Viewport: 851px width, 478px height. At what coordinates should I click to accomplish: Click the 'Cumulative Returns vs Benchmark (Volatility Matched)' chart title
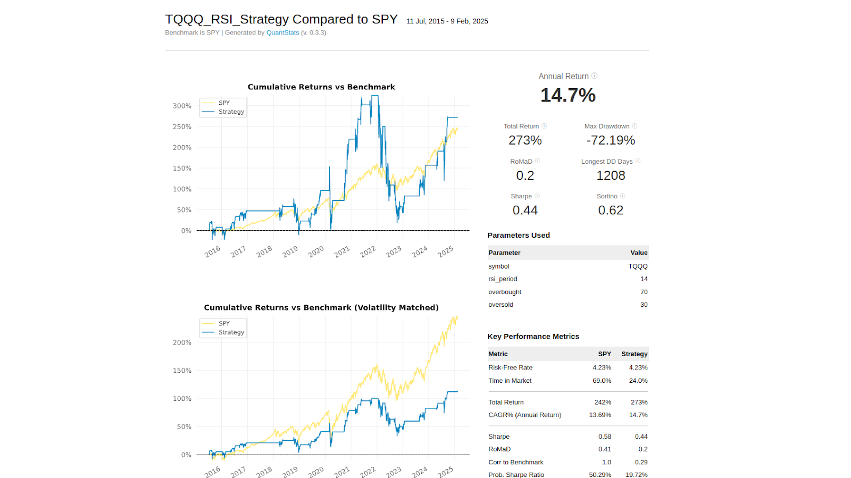[321, 308]
